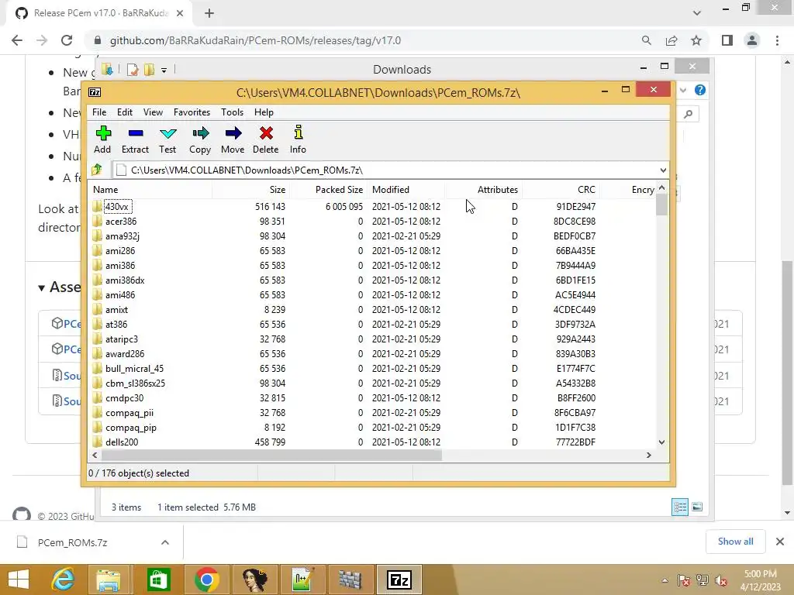The width and height of the screenshot is (794, 595).
Task: Open the Chrome profile icon
Action: [x=752, y=40]
